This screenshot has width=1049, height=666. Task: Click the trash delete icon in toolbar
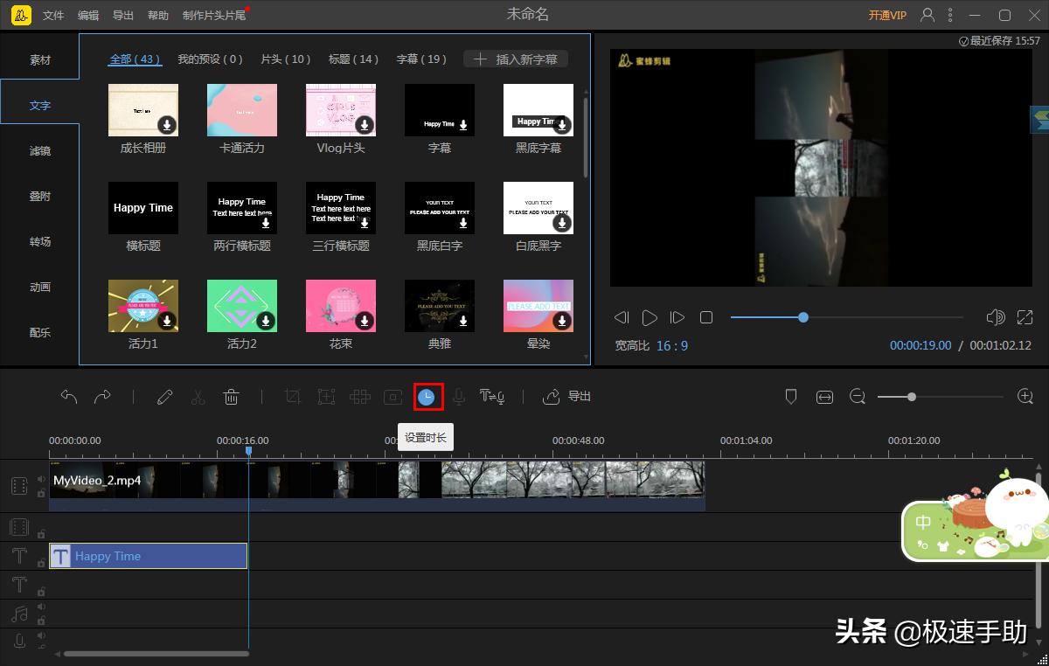pyautogui.click(x=231, y=397)
